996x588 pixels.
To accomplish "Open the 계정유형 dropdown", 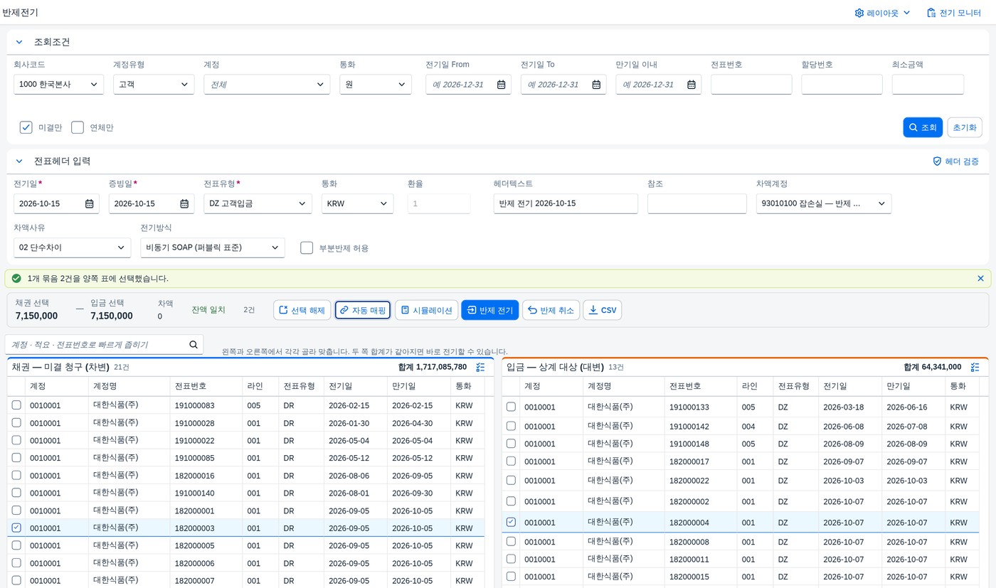I will coord(154,85).
